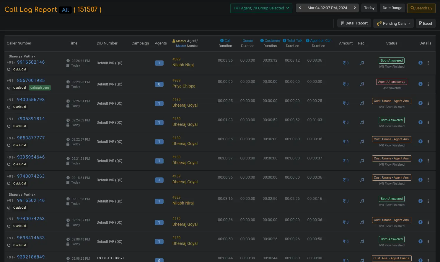Open info details for 8557001985 row

point(421,84)
